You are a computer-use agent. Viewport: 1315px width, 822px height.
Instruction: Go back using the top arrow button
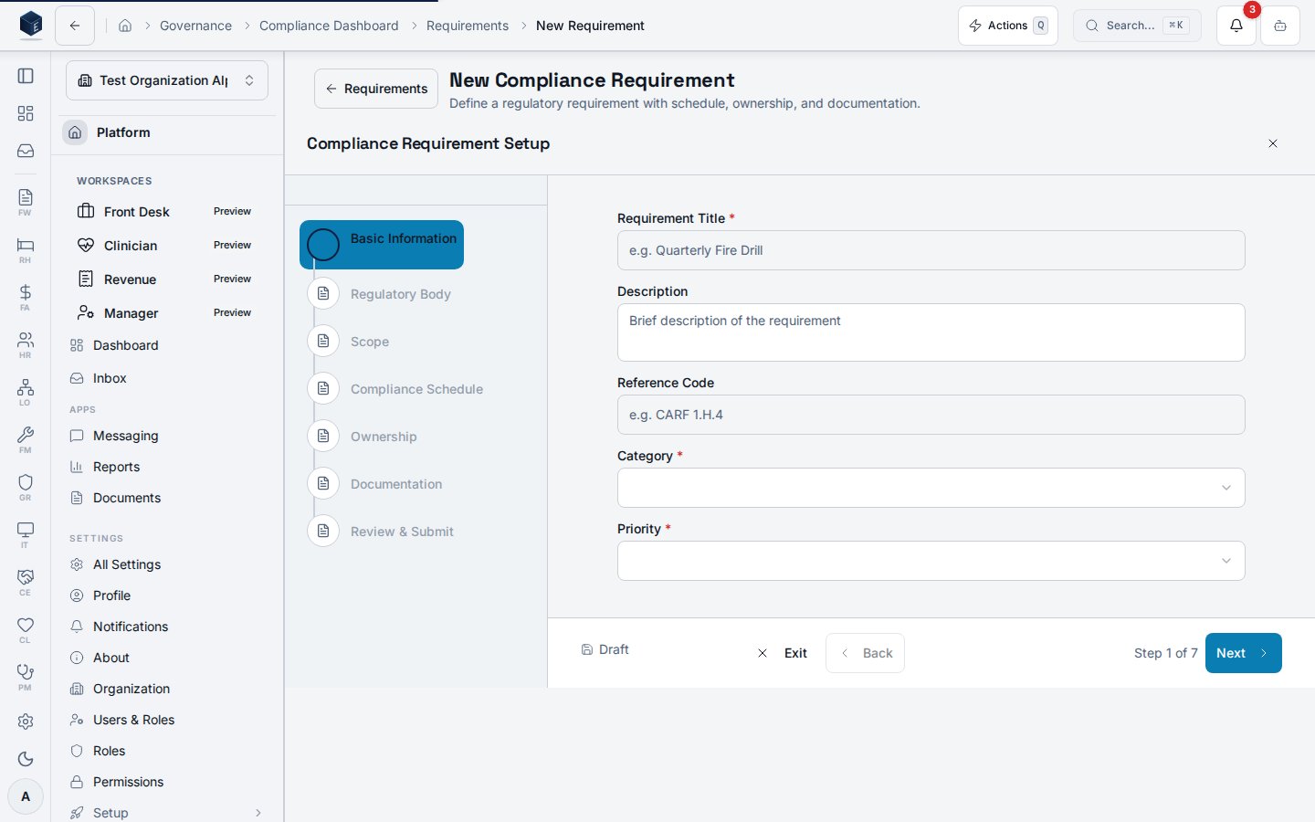point(75,26)
